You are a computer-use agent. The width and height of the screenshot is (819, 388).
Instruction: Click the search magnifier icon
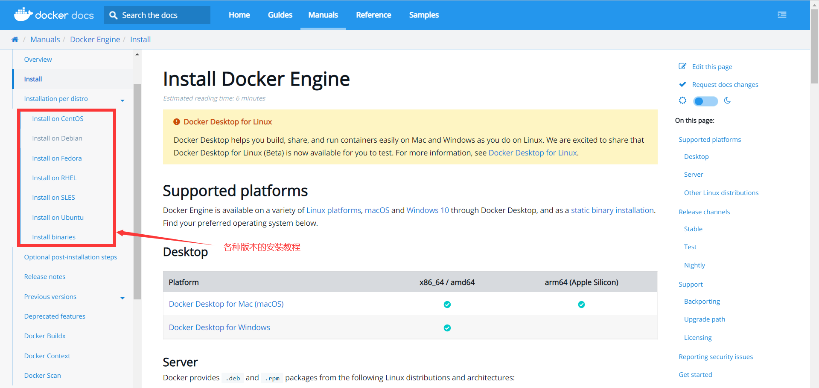(113, 15)
